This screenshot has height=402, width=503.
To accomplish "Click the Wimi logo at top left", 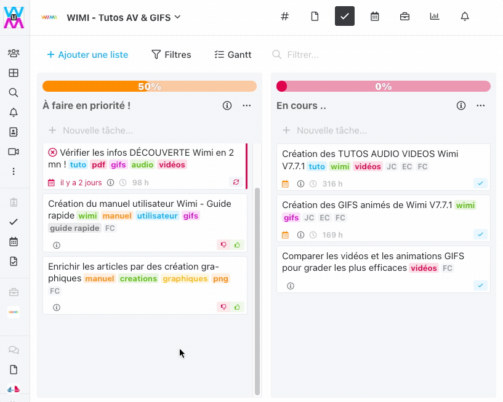I will [14, 17].
